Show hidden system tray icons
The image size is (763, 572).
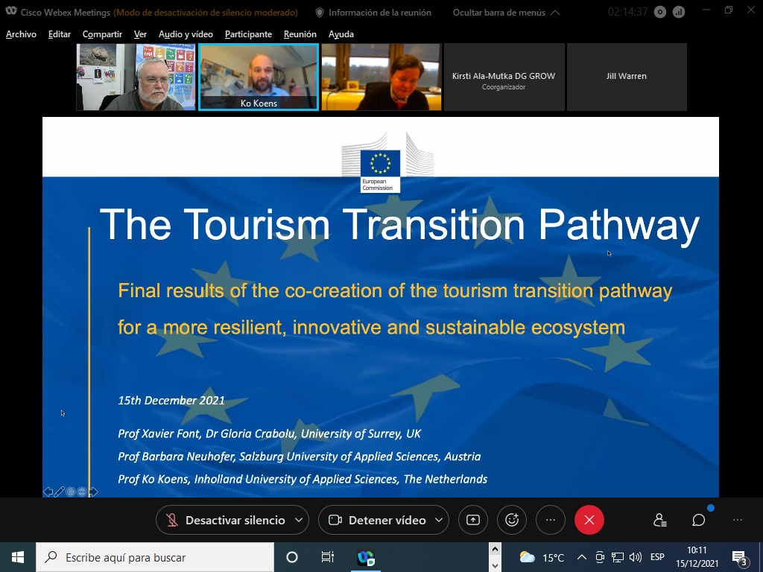[581, 557]
